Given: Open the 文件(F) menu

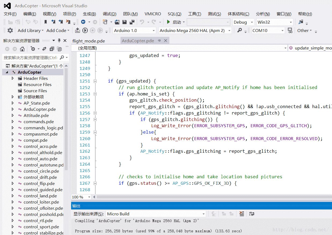Looking at the screenshot, I should click(x=10, y=14).
